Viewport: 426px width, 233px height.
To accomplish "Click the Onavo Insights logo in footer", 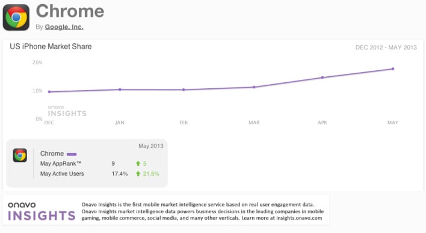I will pyautogui.click(x=42, y=211).
